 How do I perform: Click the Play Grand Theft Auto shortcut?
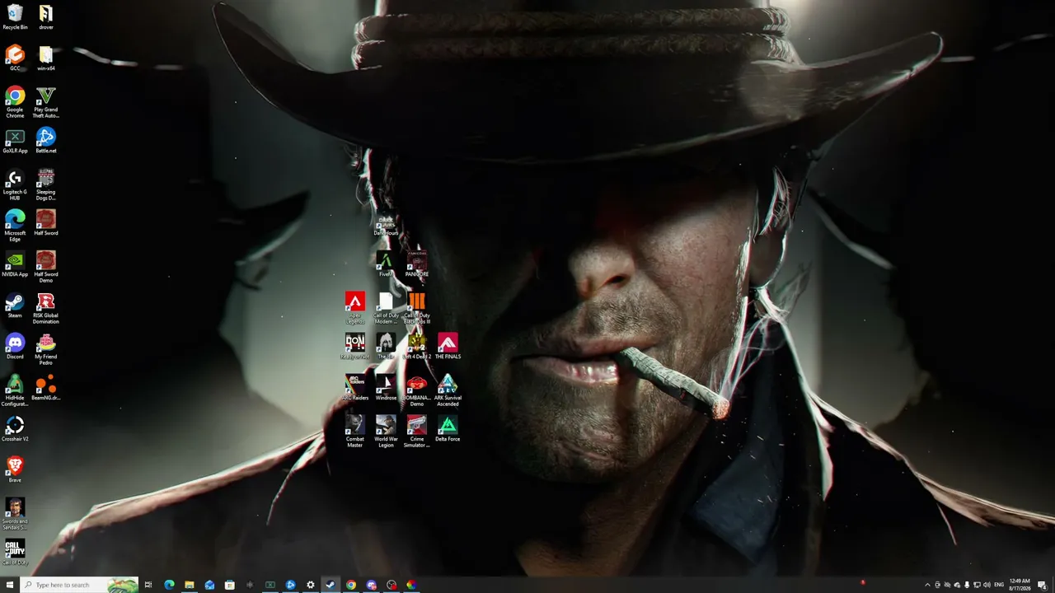(x=46, y=101)
